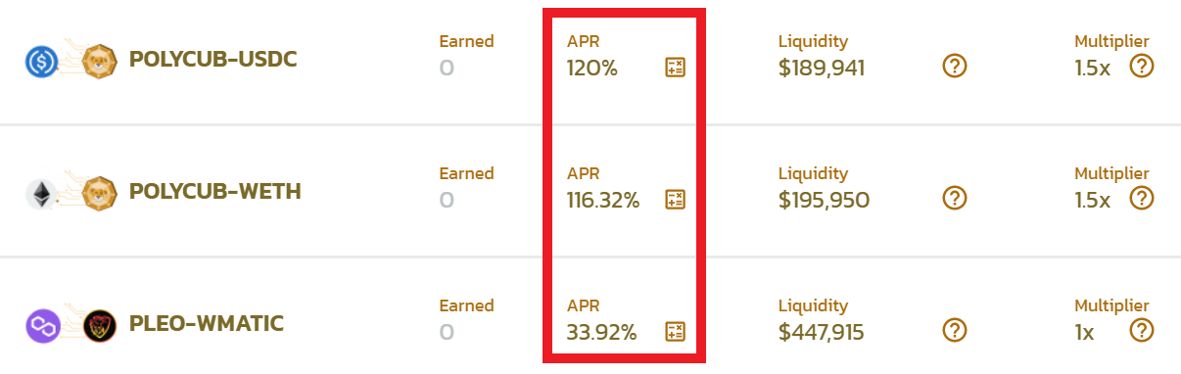The width and height of the screenshot is (1181, 374).
Task: Click the Polygon MATIC token icon
Action: [42, 324]
